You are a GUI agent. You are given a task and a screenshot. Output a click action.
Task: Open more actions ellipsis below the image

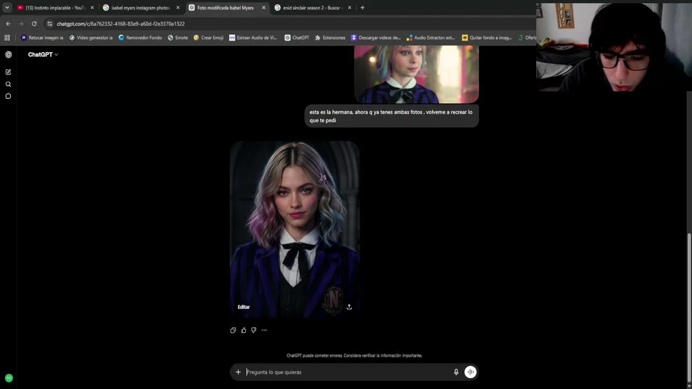pyautogui.click(x=264, y=330)
